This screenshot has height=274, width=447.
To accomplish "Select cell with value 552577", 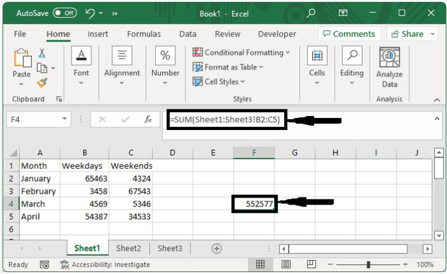I will pos(254,204).
